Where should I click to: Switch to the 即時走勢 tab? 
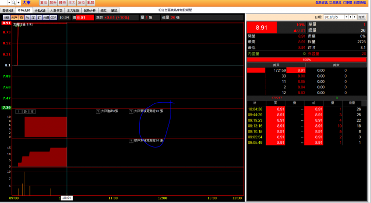24,10
